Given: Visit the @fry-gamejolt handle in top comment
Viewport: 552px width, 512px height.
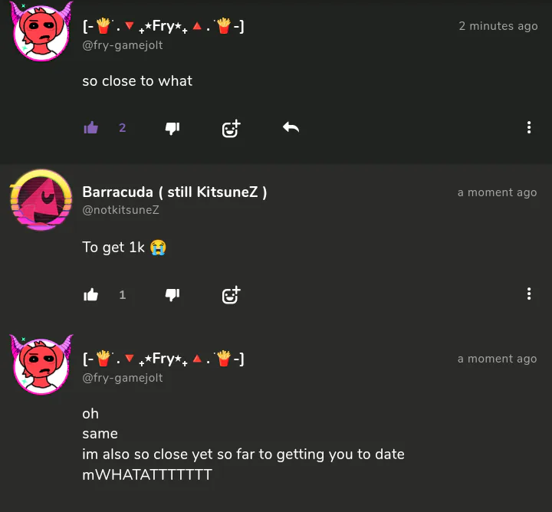Looking at the screenshot, I should [123, 45].
